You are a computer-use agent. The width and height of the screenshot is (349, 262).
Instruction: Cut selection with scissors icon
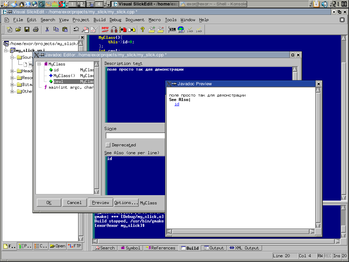(47, 29)
